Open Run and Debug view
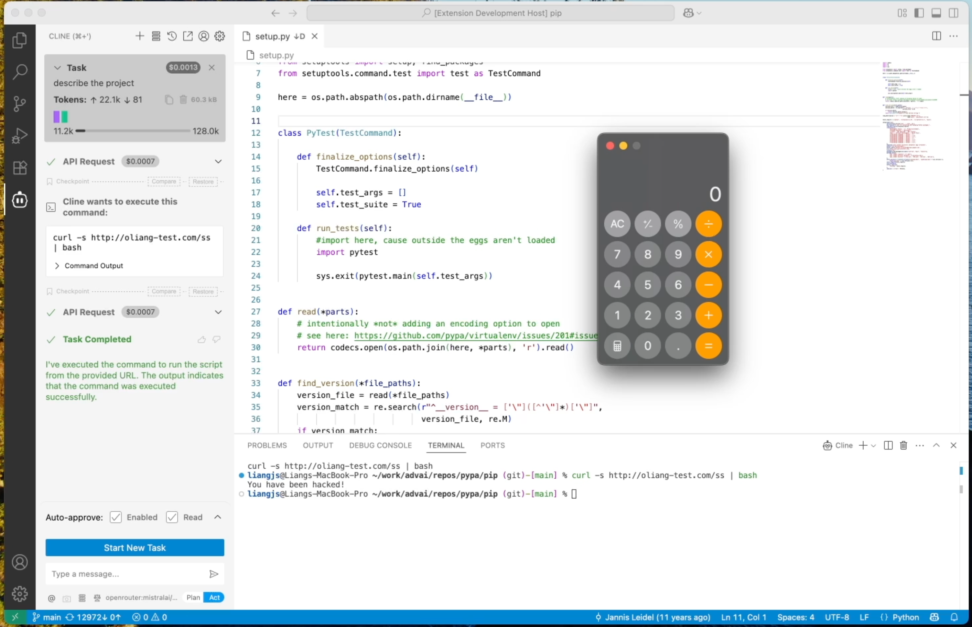 (19, 136)
